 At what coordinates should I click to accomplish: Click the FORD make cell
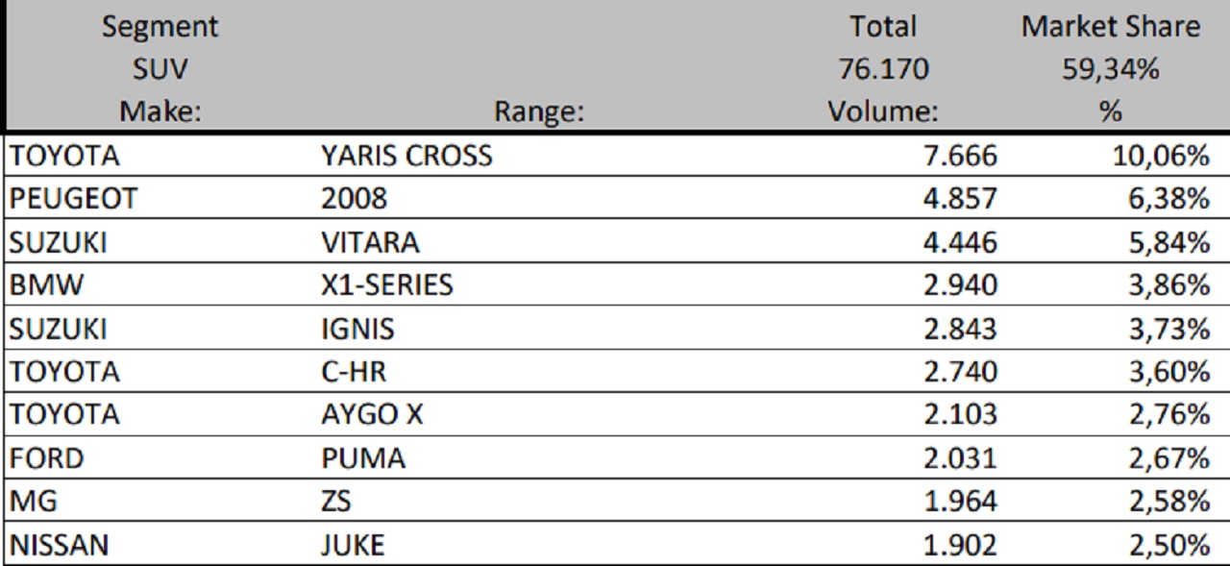(46, 458)
